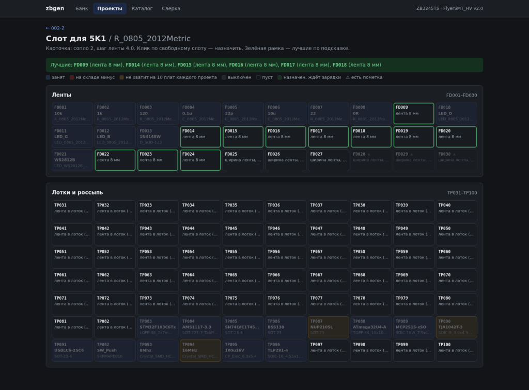
Task: Click tray slot TP094 16MHz
Action: point(200,351)
